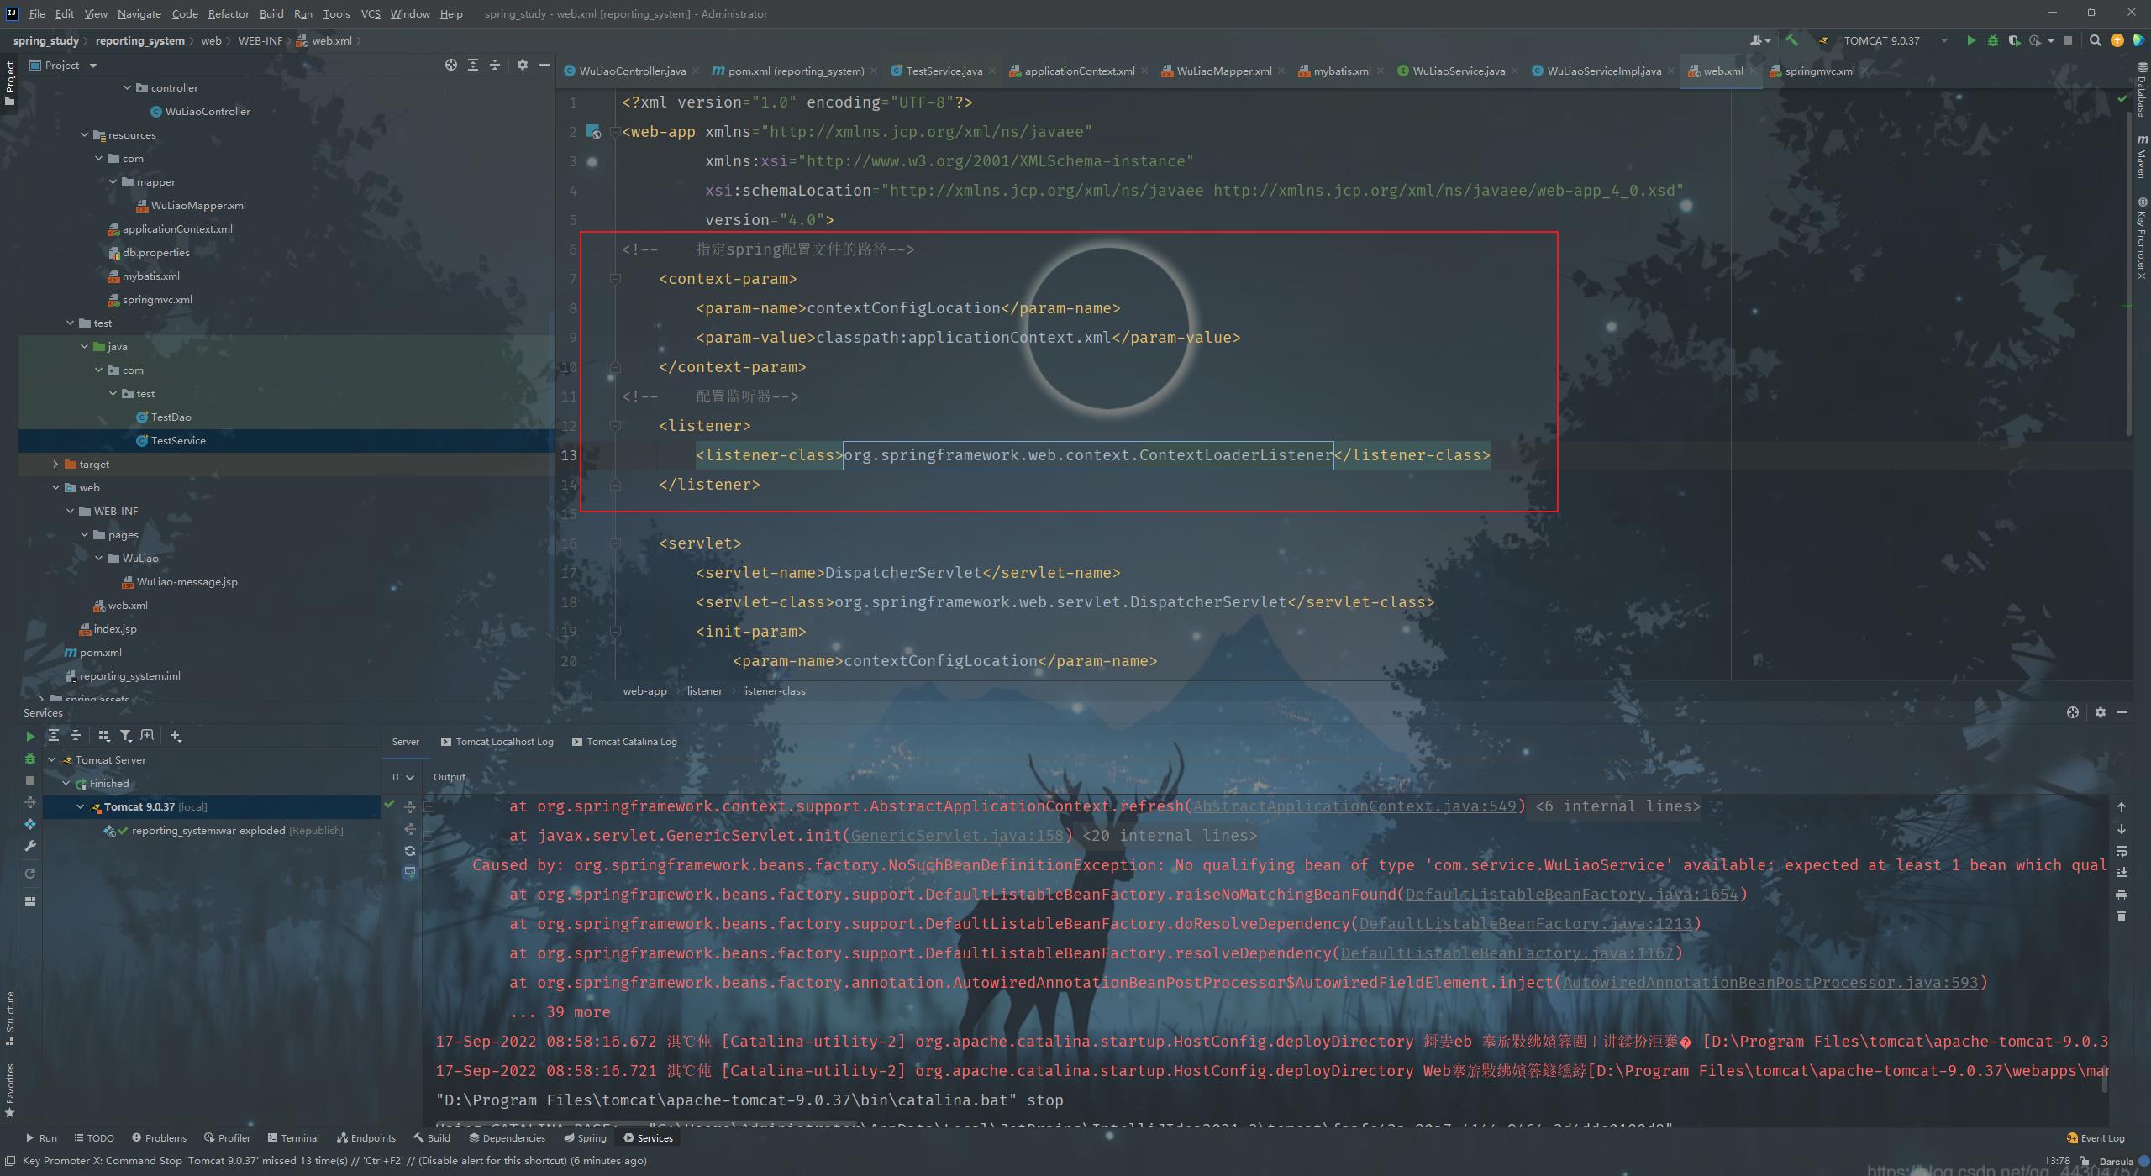Screen dimensions: 2151x1176
Task: Select WuLiaoMapper.xml in the Project tree
Action: [198, 205]
